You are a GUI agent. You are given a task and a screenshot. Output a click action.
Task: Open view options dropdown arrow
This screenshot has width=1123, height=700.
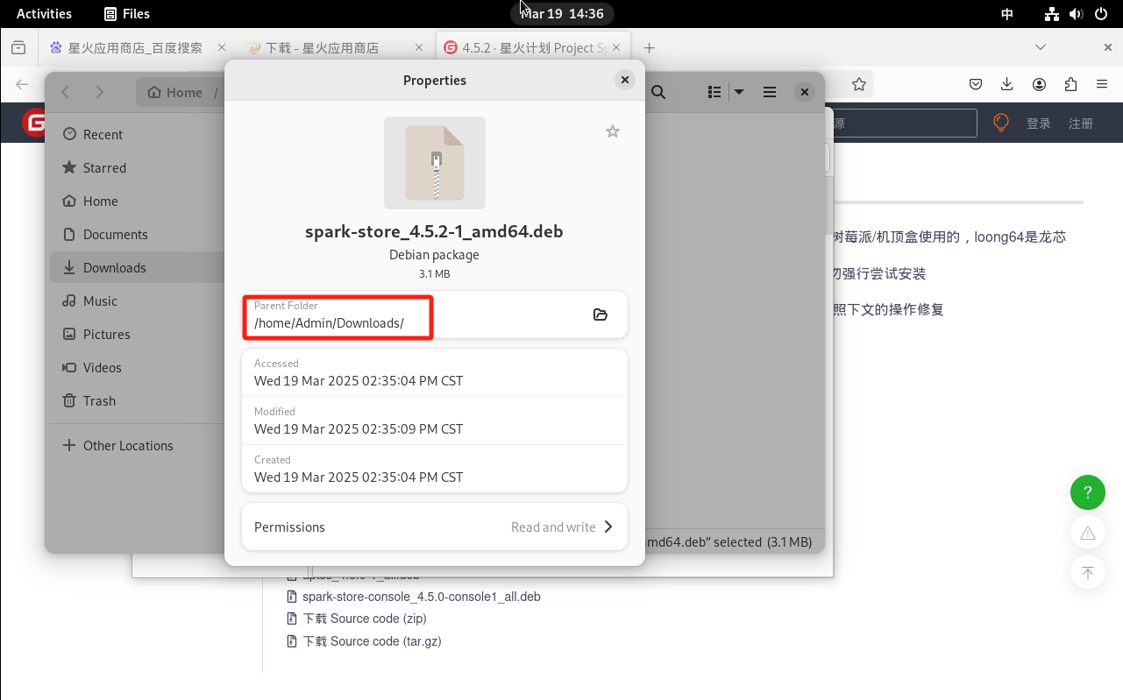tap(739, 92)
